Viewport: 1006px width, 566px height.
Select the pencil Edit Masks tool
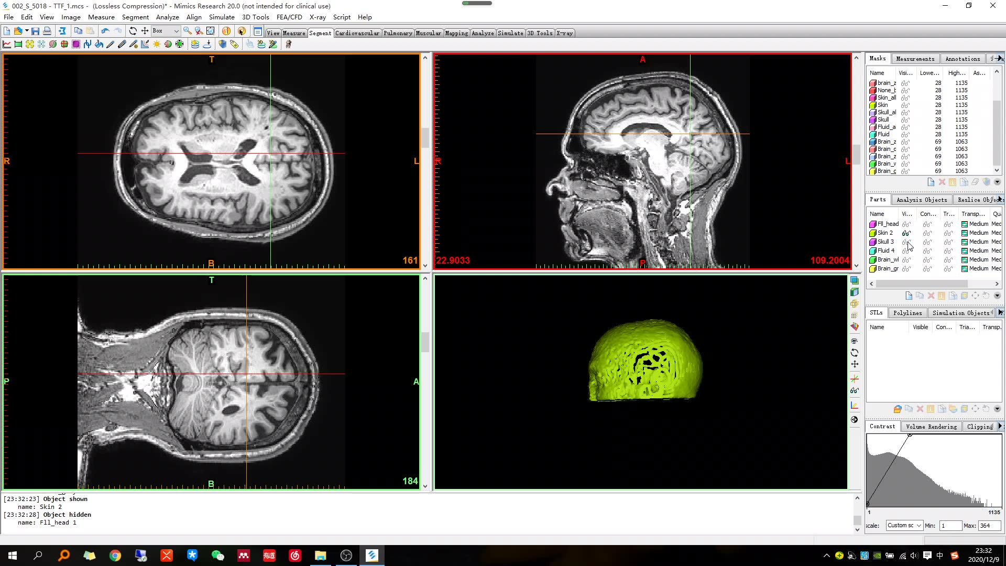pyautogui.click(x=110, y=45)
